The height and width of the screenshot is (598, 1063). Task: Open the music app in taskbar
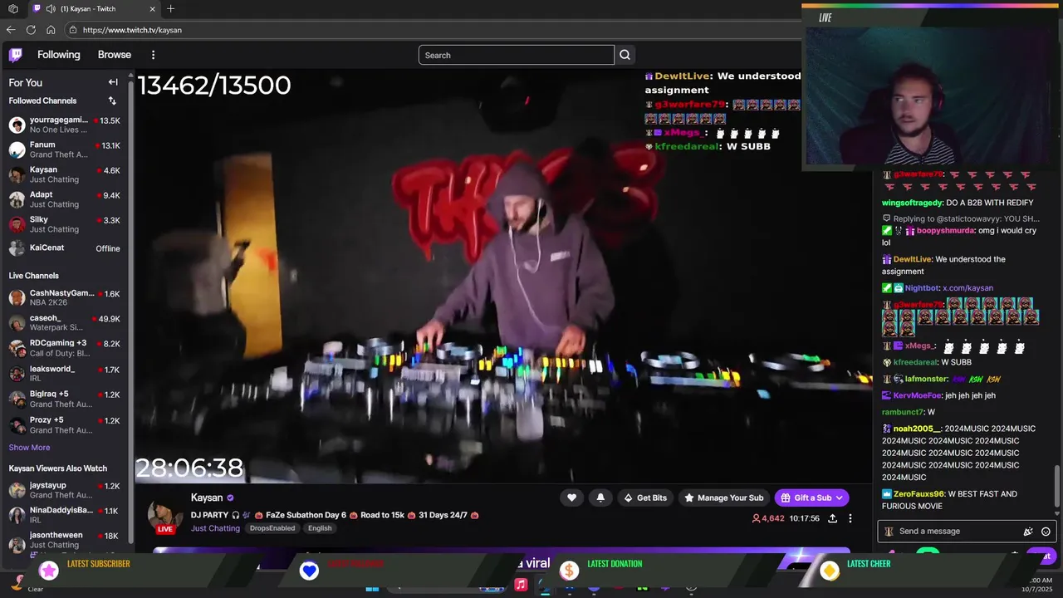pos(521,585)
